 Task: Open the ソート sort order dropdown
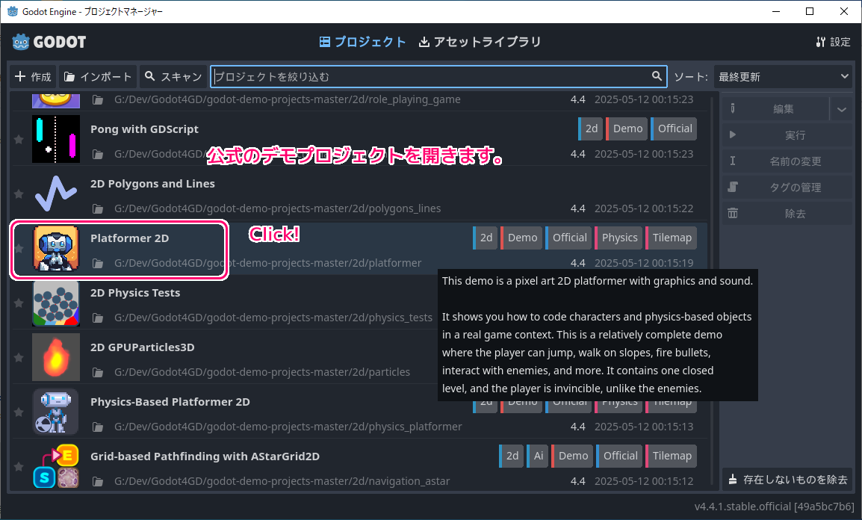pos(782,76)
